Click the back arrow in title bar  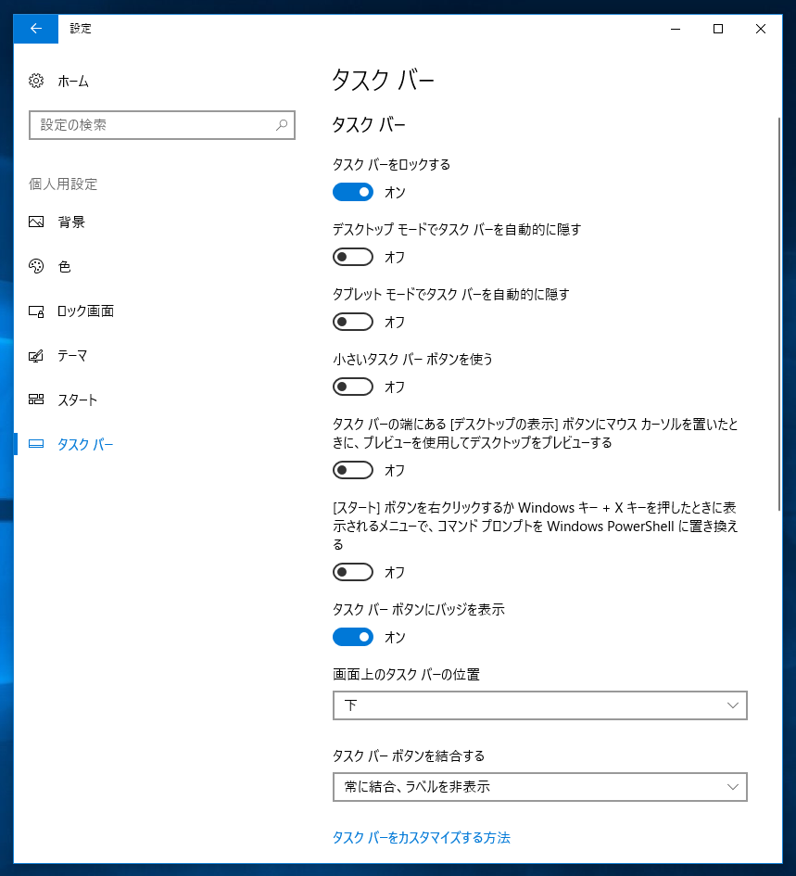coord(36,29)
